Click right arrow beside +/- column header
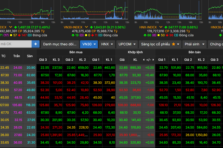 [x=153, y=60]
